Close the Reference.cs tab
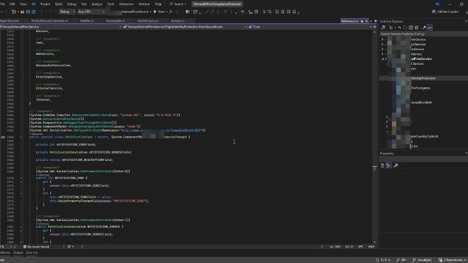 pos(366,21)
